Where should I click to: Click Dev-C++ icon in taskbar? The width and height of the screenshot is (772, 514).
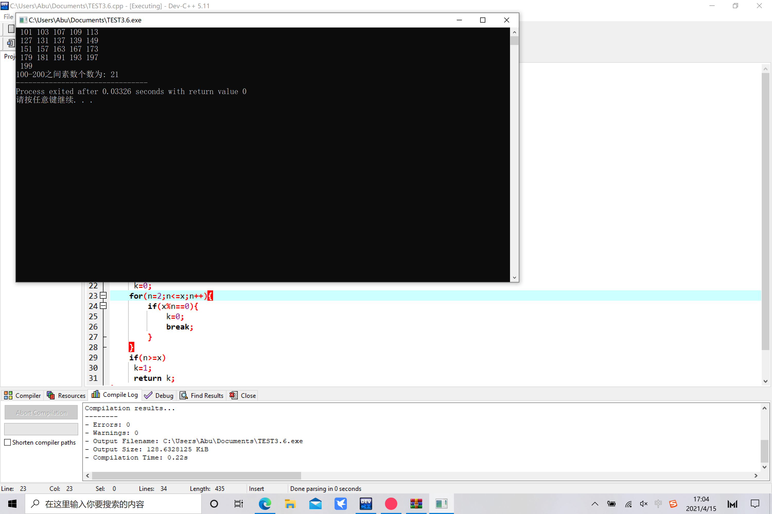click(366, 503)
